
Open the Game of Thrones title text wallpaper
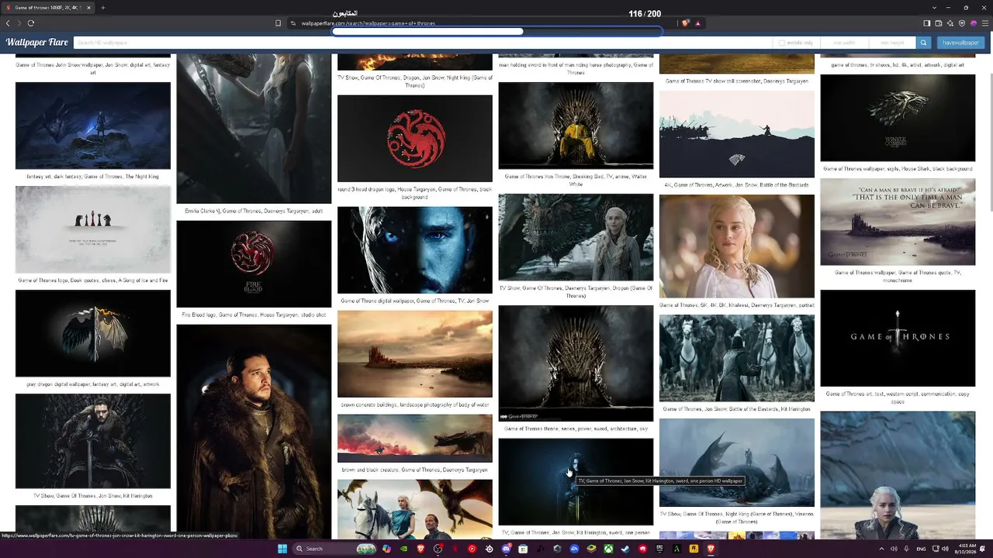[x=898, y=338]
